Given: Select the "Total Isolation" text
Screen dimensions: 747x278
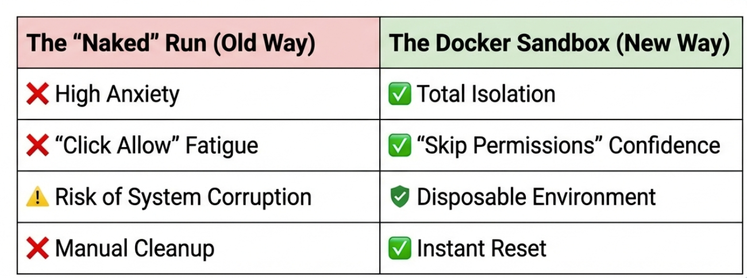Looking at the screenshot, I should (x=486, y=95).
